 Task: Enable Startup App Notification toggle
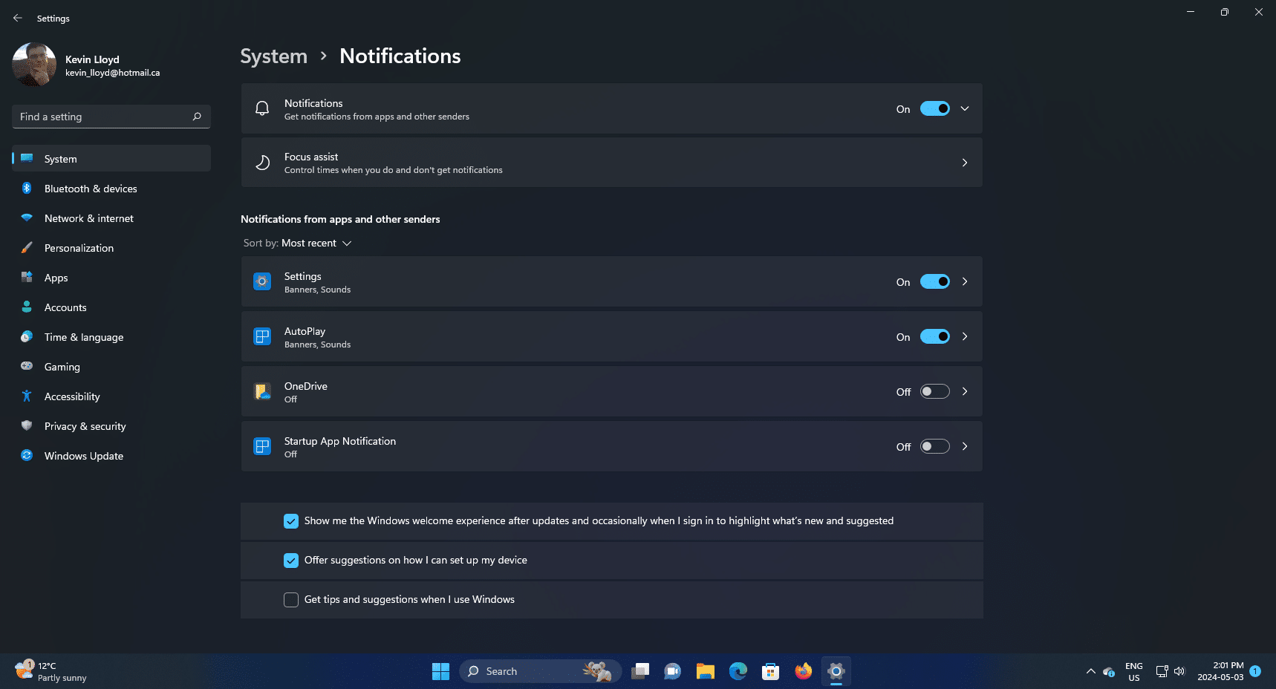click(x=935, y=446)
